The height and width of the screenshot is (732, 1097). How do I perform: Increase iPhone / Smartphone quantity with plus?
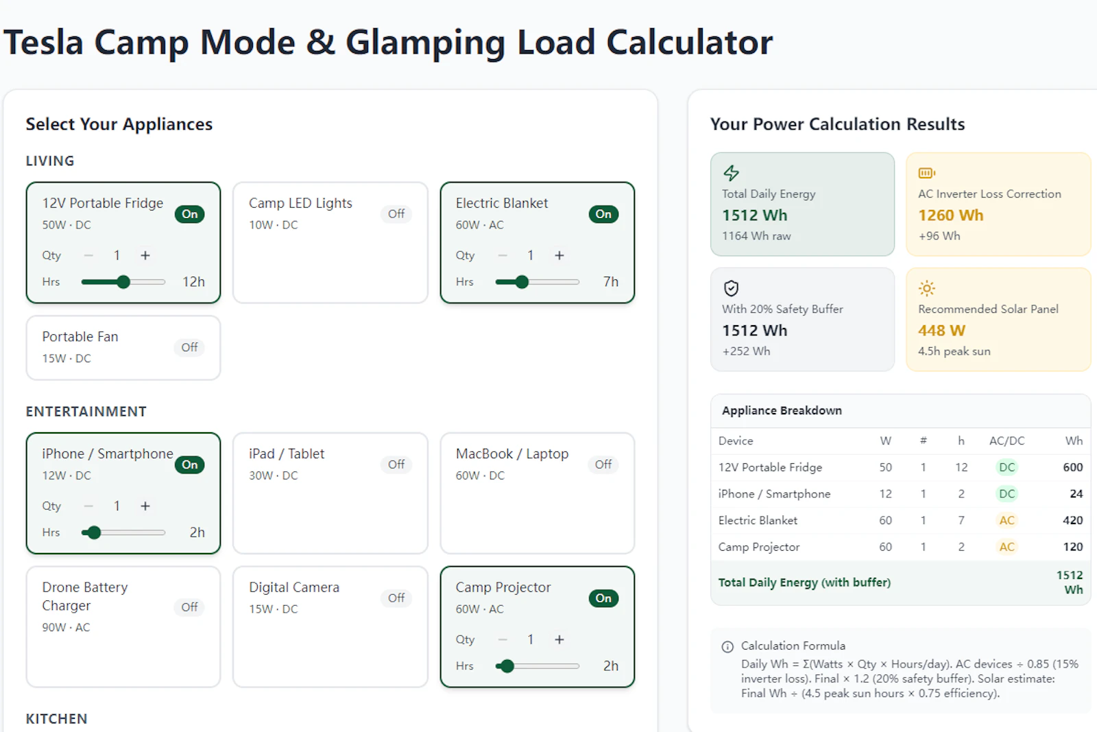point(145,506)
